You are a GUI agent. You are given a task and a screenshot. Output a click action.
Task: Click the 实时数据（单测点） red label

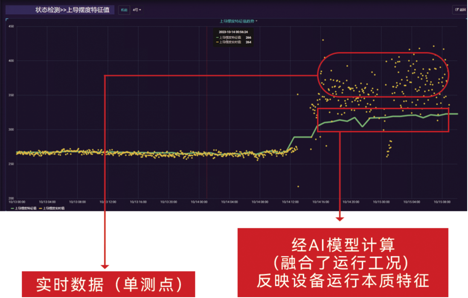pyautogui.click(x=108, y=284)
